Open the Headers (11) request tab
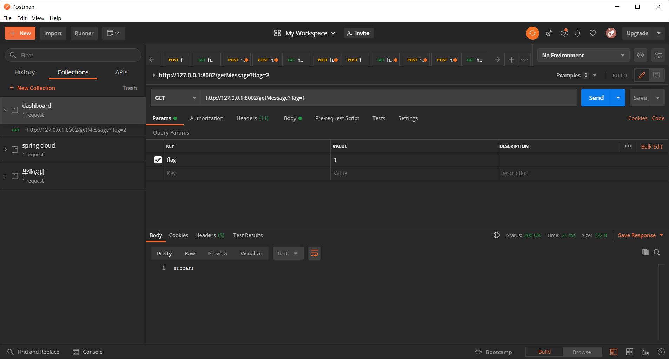The width and height of the screenshot is (669, 359). [252, 118]
